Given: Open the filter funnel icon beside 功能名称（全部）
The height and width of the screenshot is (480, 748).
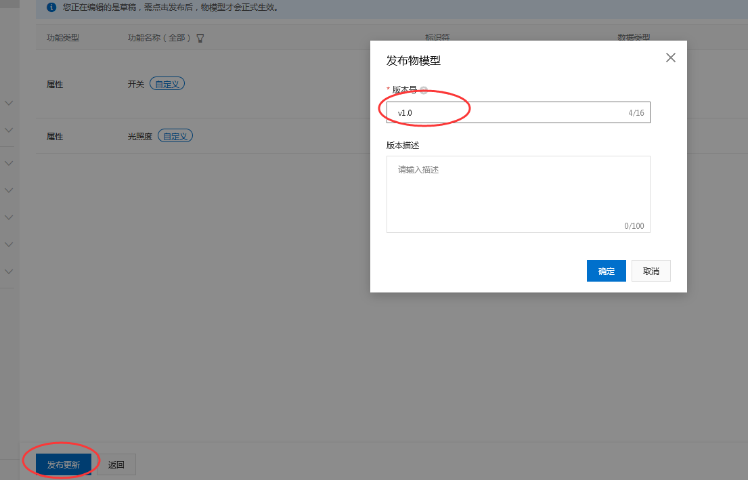Looking at the screenshot, I should click(x=200, y=38).
